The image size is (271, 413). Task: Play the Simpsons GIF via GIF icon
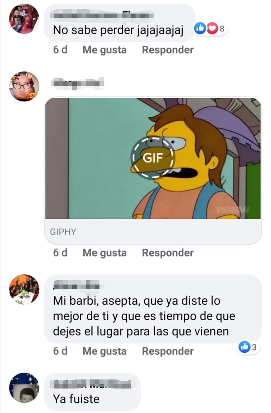pos(153,158)
